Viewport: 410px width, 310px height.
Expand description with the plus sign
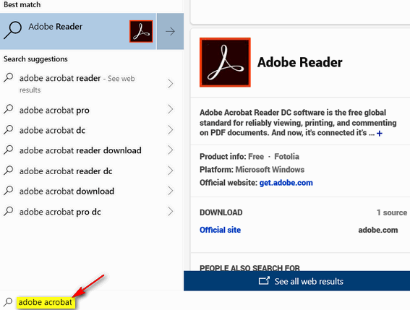pos(380,133)
